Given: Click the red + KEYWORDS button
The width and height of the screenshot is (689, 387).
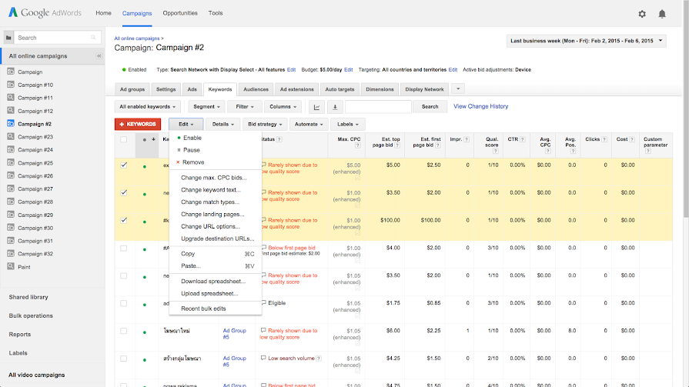Looking at the screenshot, I should (x=139, y=124).
